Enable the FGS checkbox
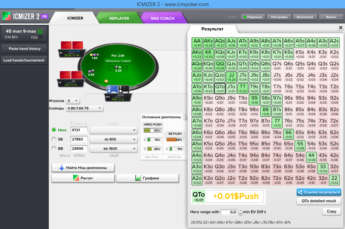345x229 pixels. tap(41, 37)
